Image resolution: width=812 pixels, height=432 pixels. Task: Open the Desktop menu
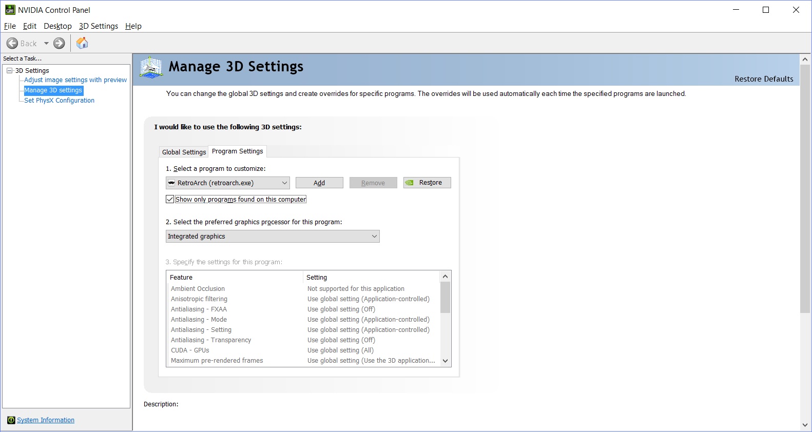tap(57, 26)
